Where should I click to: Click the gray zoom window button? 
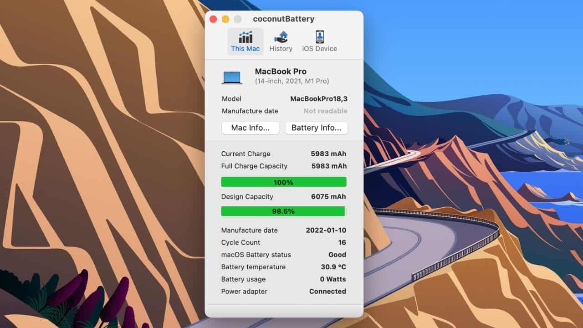click(x=238, y=19)
